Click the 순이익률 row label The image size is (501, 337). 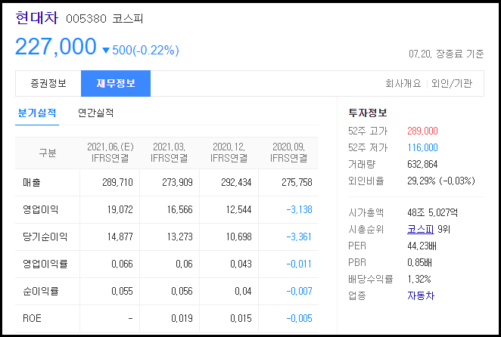click(40, 291)
